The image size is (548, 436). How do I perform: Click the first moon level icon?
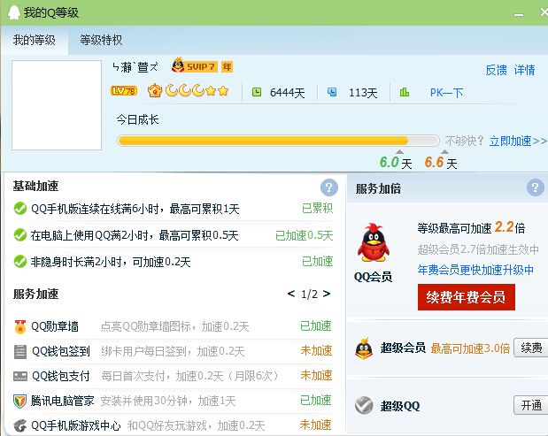(x=172, y=91)
